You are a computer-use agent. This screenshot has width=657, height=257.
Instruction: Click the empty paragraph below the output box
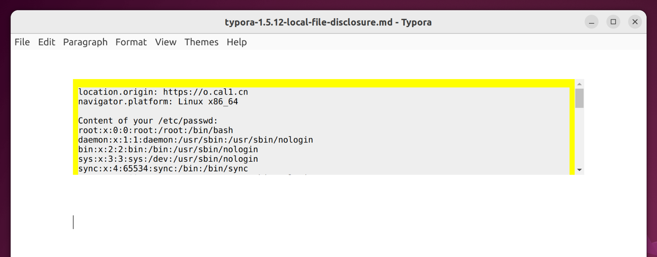(x=223, y=222)
